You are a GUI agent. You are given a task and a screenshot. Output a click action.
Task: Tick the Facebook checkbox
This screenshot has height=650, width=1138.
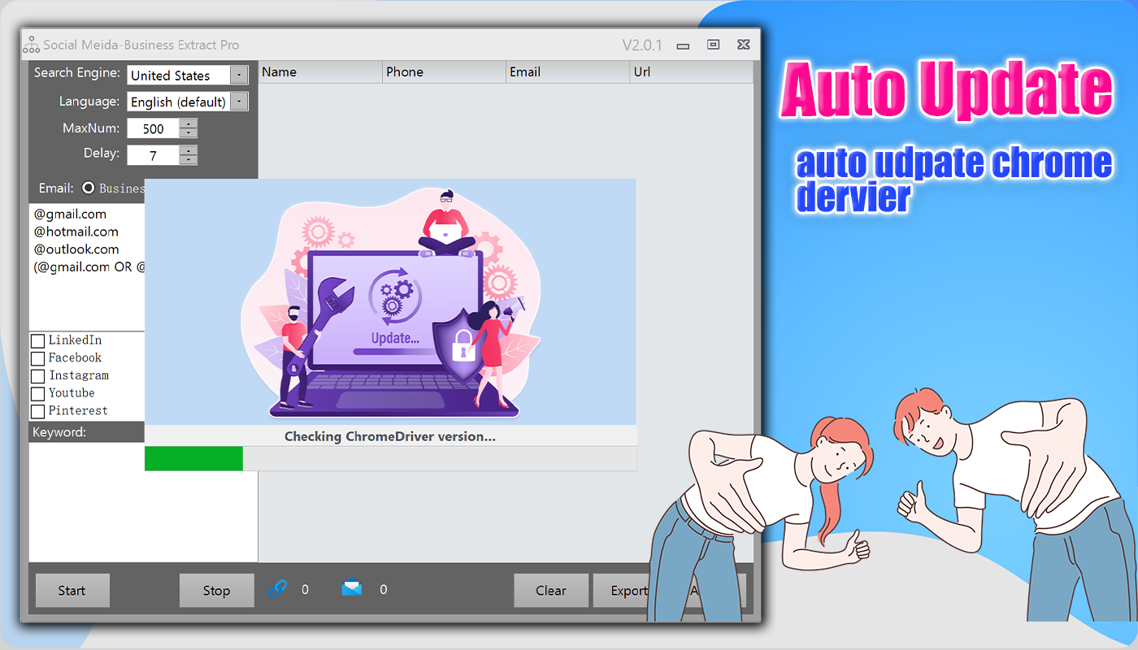[37, 358]
